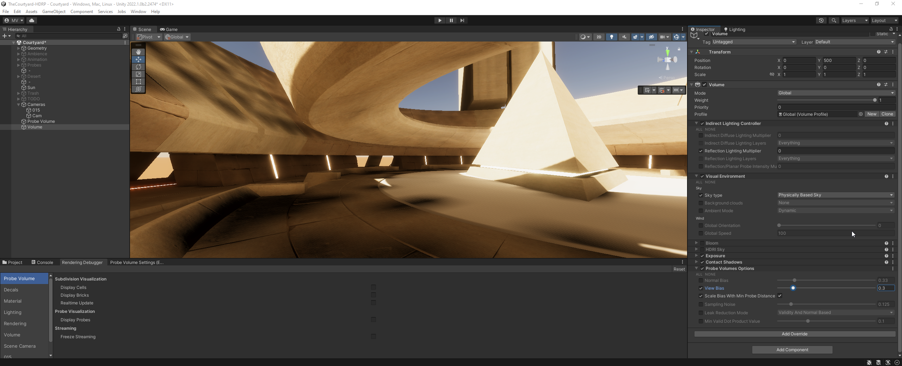Open the Sky type dropdown
Image resolution: width=902 pixels, height=366 pixels.
[x=835, y=195]
